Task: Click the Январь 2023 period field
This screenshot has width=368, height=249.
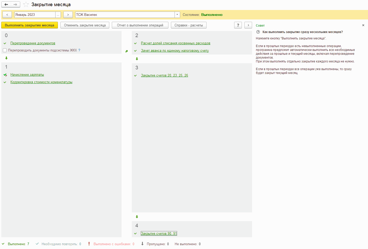Action: [x=35, y=15]
